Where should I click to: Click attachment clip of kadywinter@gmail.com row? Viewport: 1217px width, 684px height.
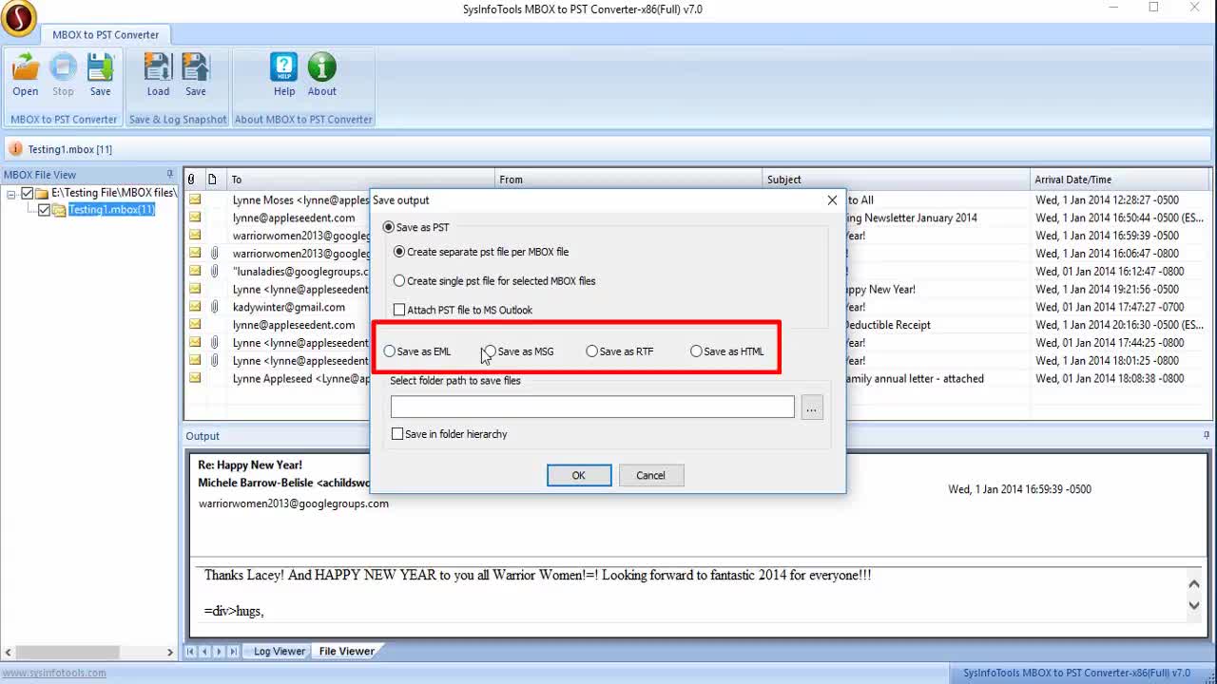point(215,307)
